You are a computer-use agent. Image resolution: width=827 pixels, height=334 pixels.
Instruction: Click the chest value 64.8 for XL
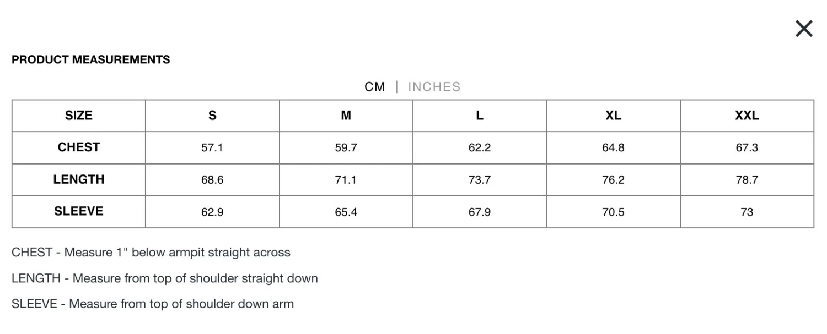coord(613,148)
